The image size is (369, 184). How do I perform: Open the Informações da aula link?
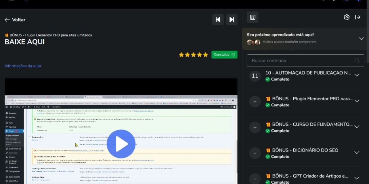click(x=23, y=66)
